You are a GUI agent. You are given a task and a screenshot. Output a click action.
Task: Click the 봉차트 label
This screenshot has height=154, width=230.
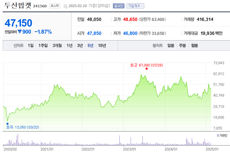click(x=158, y=45)
